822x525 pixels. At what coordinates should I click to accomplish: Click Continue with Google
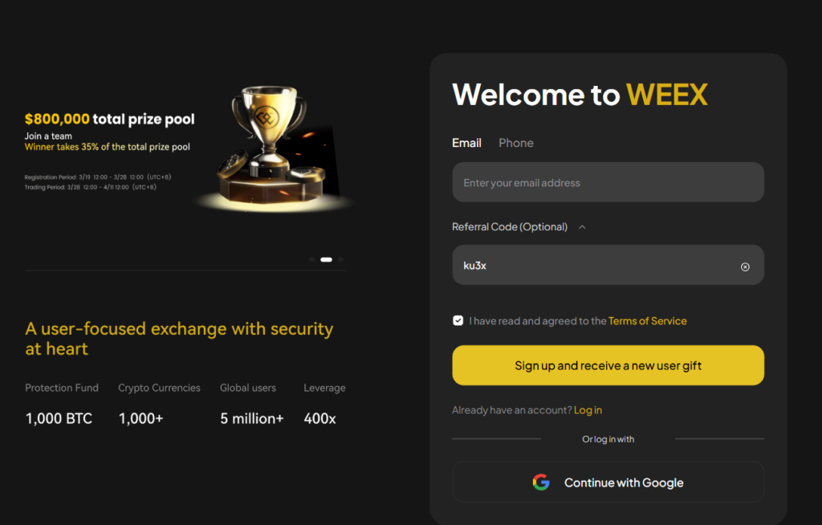coord(608,482)
